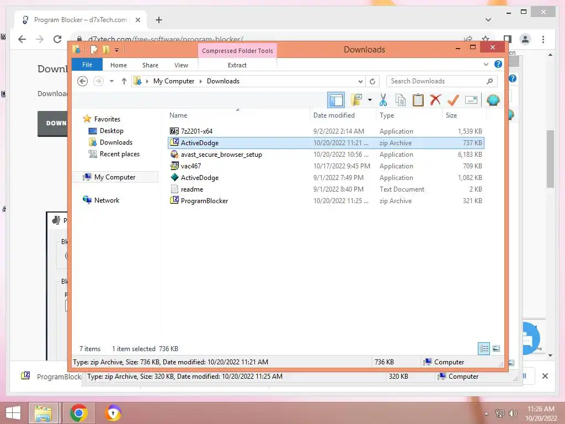The width and height of the screenshot is (565, 424).
Task: Select Desktop in the navigation pane
Action: [x=111, y=131]
